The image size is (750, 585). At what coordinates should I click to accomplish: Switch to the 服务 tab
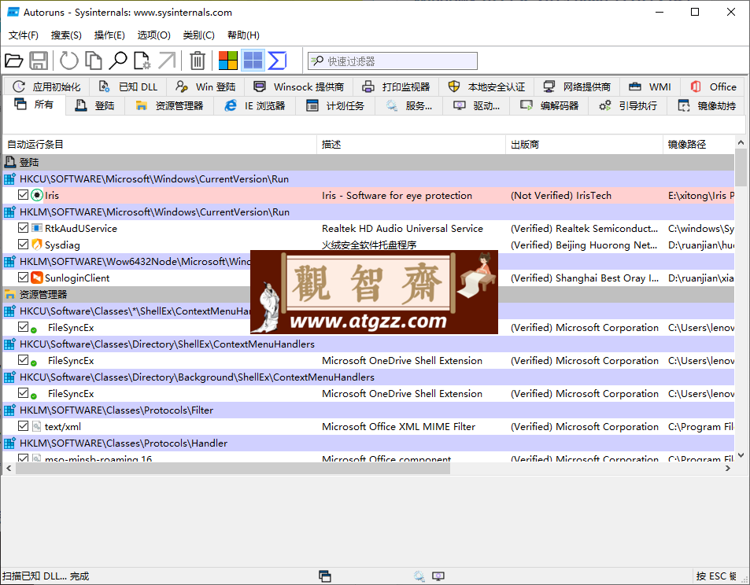(409, 105)
